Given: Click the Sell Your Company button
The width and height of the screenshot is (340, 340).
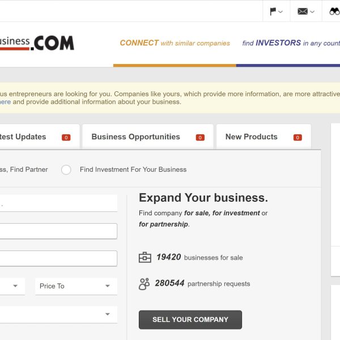Looking at the screenshot, I should click(190, 320).
